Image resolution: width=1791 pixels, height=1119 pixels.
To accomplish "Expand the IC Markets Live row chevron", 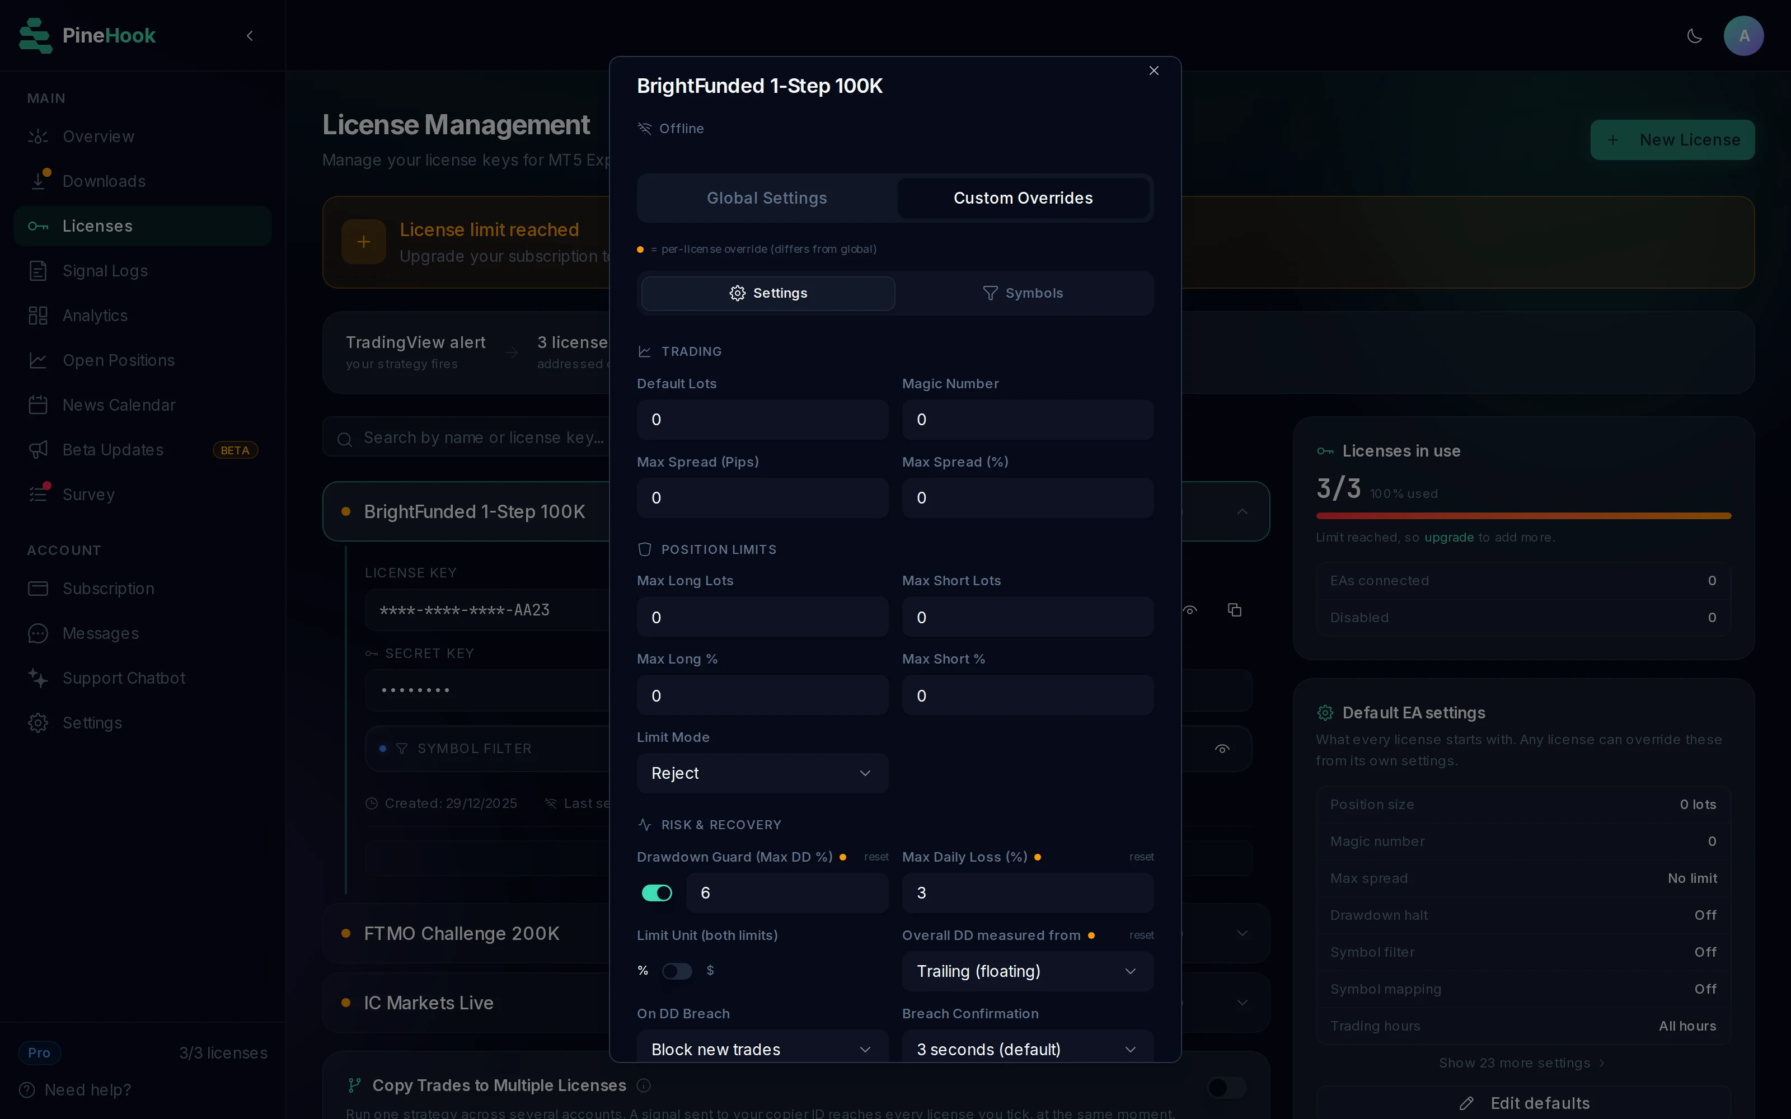I will point(1243,1003).
